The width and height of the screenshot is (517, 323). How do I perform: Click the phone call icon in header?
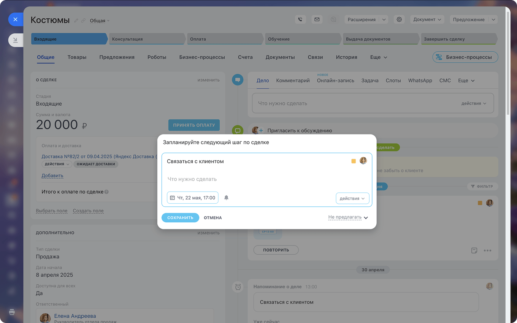(300, 19)
